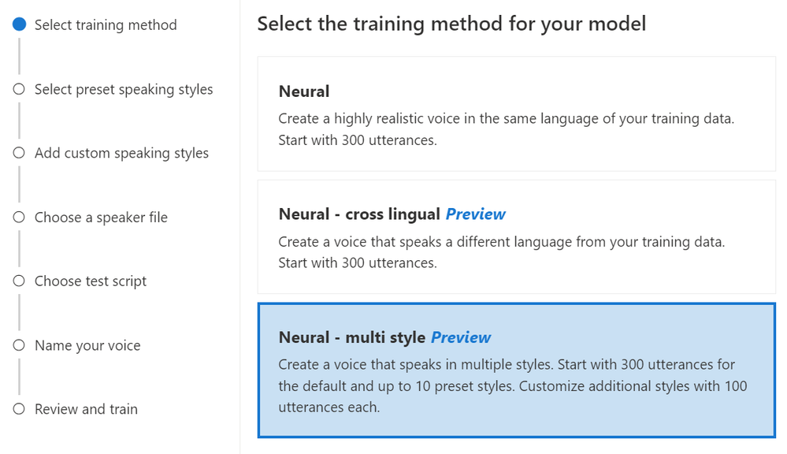The width and height of the screenshot is (787, 454).
Task: Open the Select training method step label
Action: coord(106,24)
